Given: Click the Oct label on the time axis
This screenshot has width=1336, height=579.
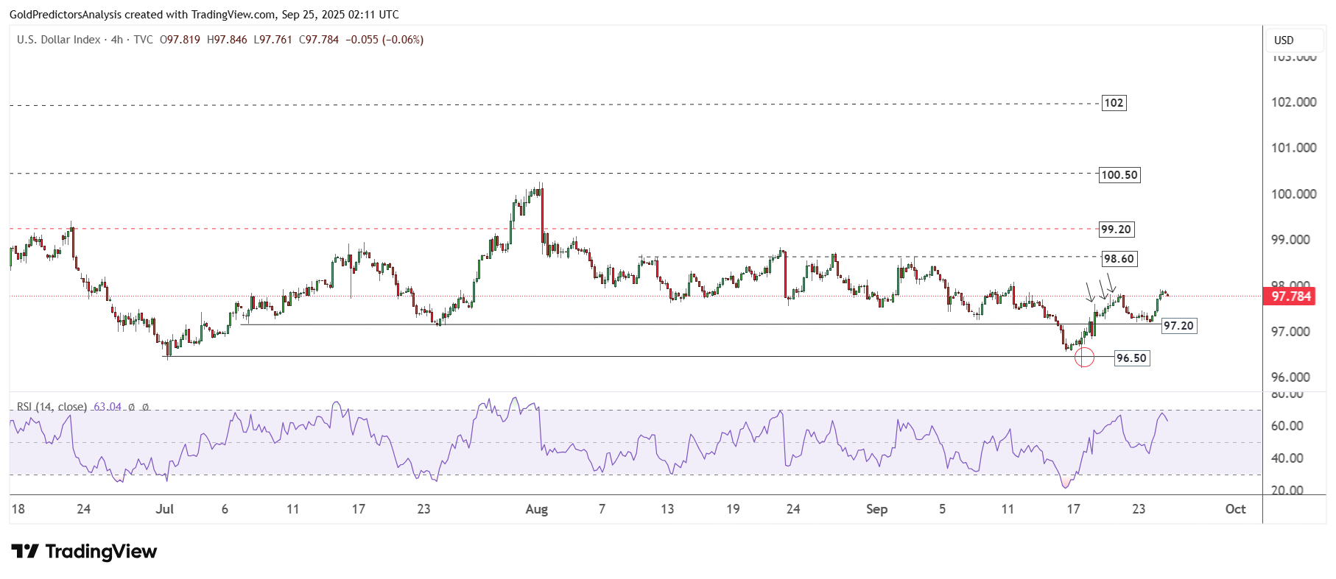Looking at the screenshot, I should (1235, 509).
